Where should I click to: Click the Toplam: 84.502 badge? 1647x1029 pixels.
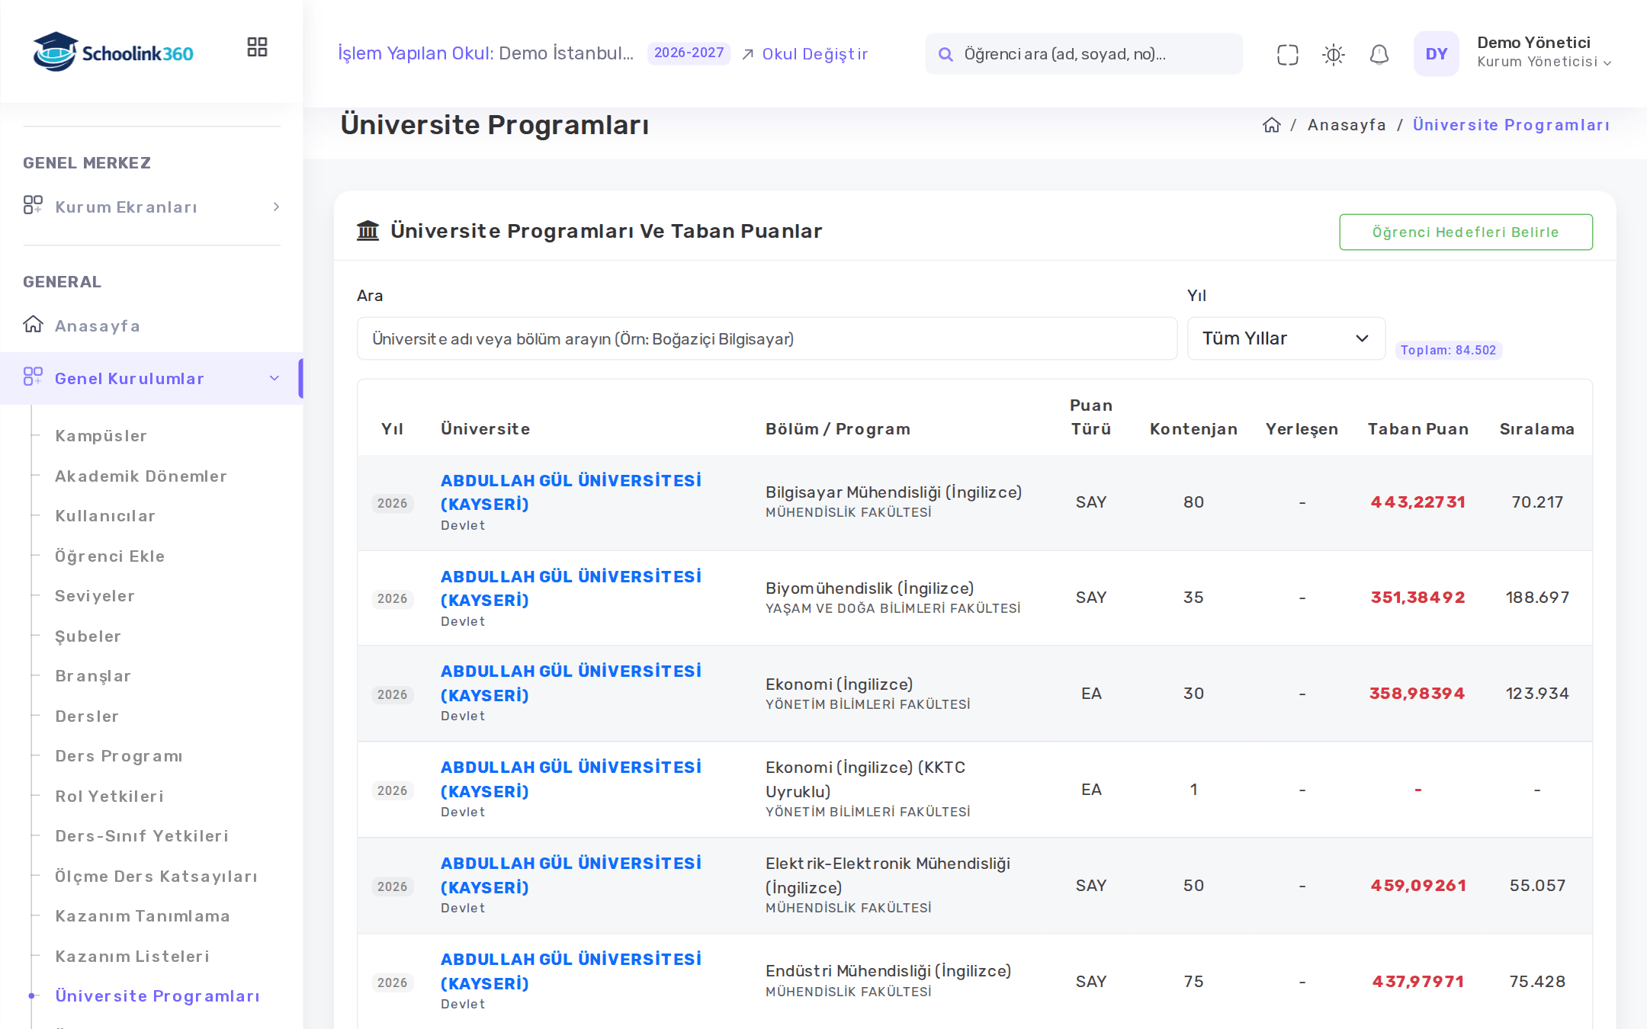click(1448, 350)
